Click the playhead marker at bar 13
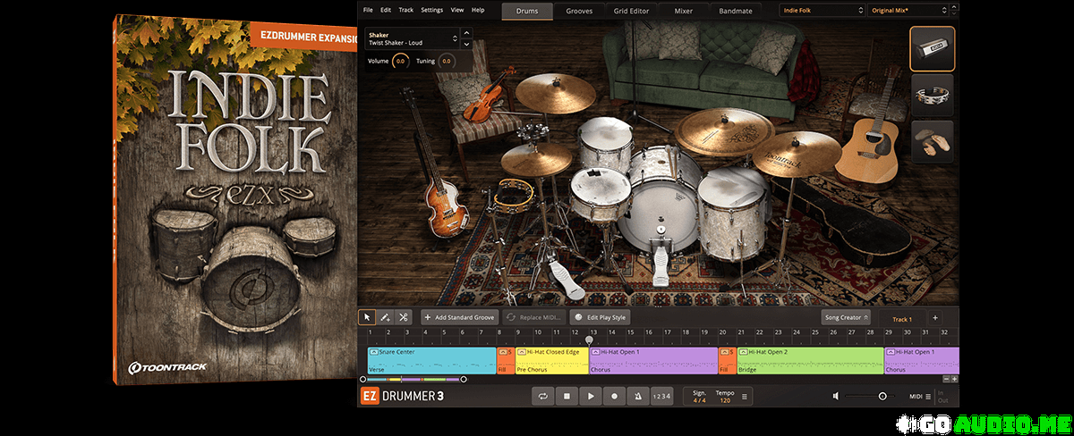 click(x=589, y=340)
